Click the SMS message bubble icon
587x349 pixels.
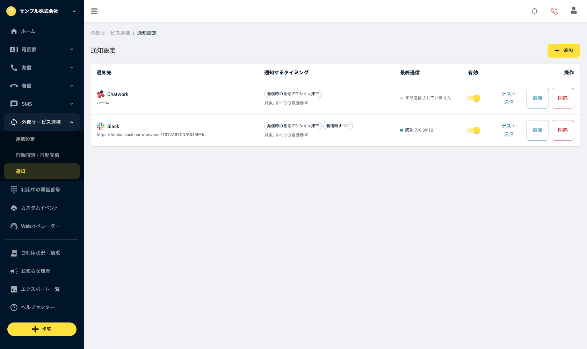pos(14,104)
